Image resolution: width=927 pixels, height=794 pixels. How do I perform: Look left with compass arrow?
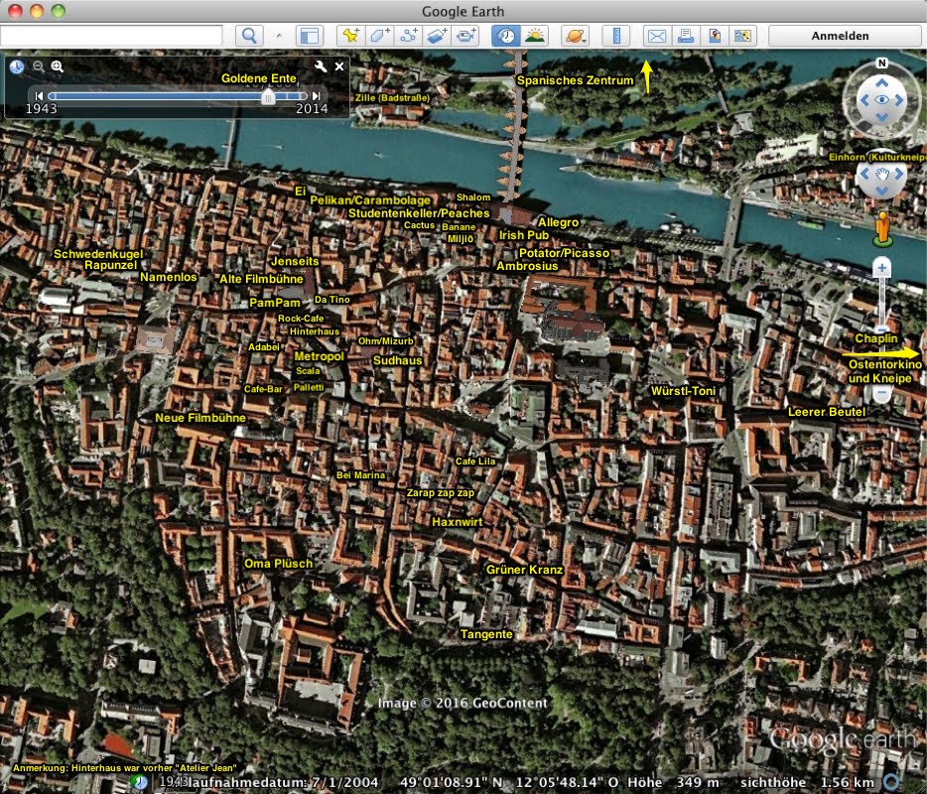pyautogui.click(x=864, y=100)
